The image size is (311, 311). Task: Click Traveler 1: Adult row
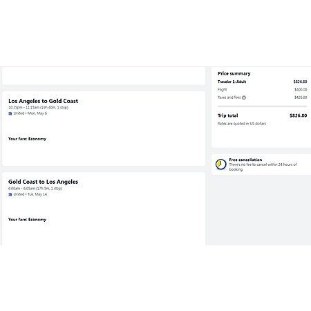[x=262, y=82]
